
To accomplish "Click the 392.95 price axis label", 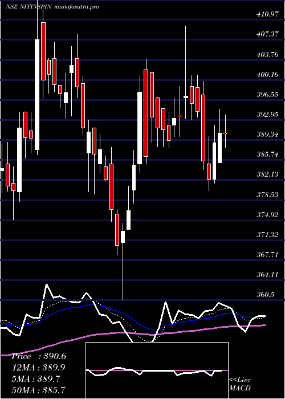I will pyautogui.click(x=267, y=114).
